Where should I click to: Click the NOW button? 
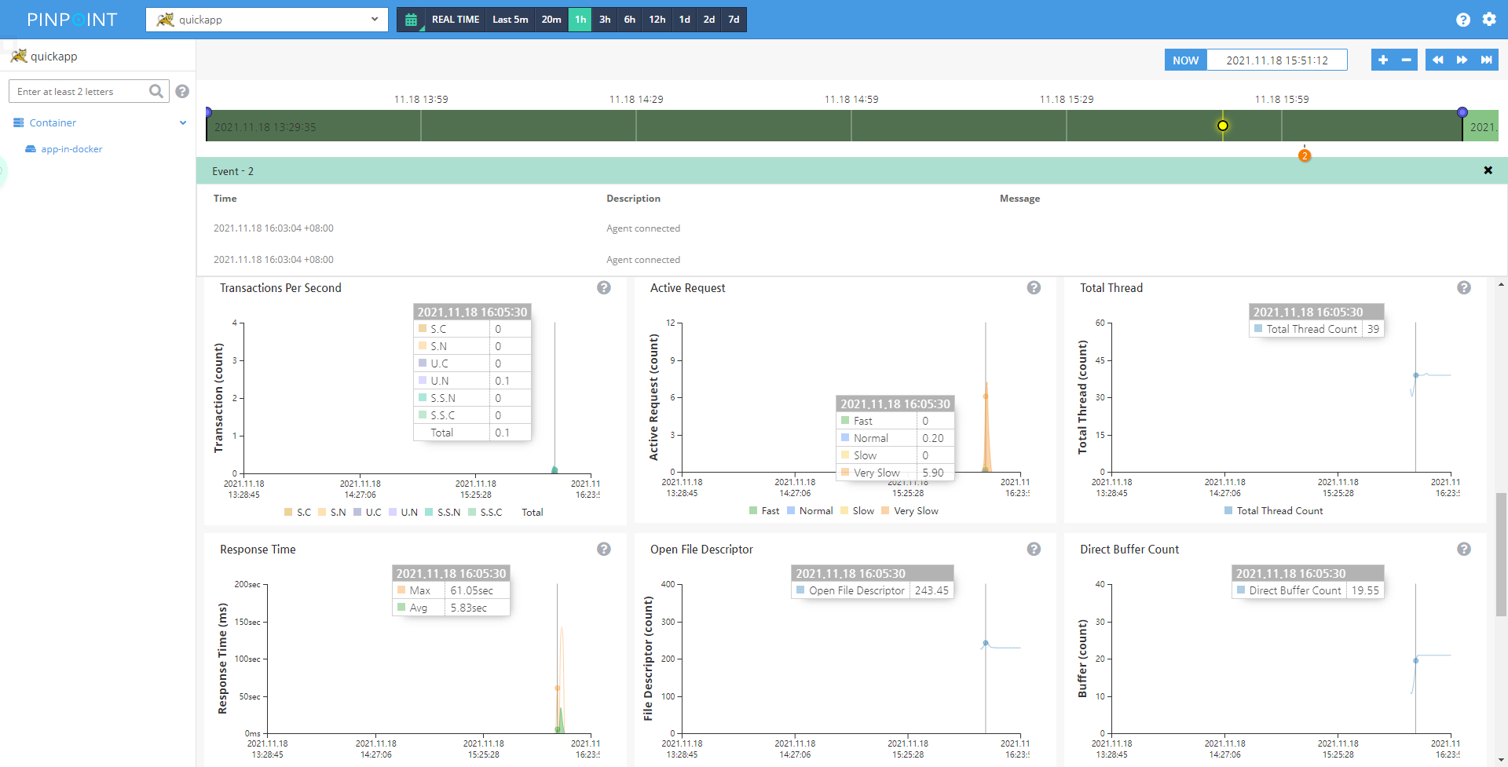tap(1185, 60)
